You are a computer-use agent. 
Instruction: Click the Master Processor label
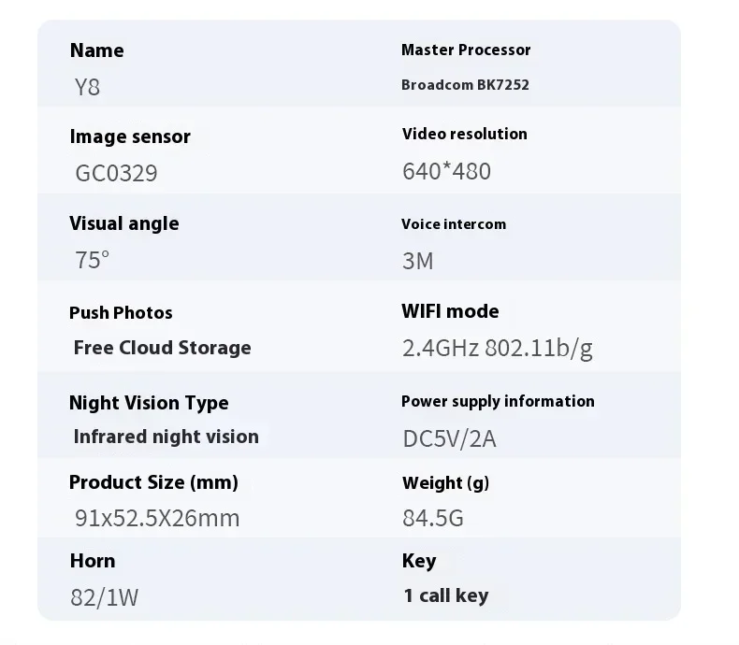pos(466,50)
